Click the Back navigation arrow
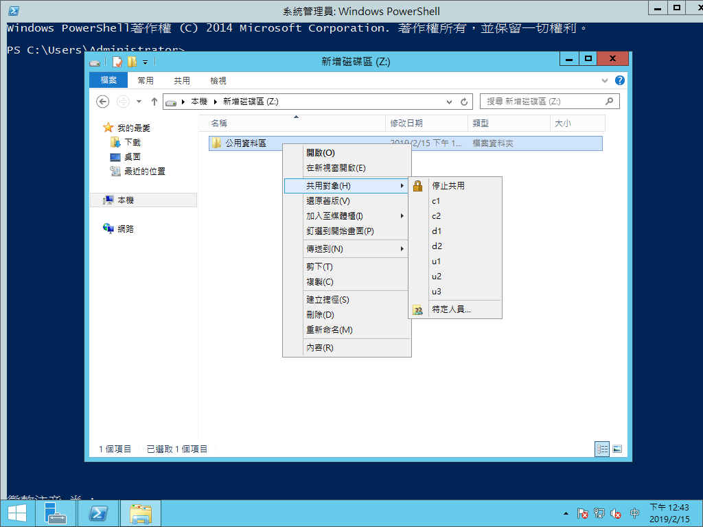Viewport: 703px width, 527px height. [103, 102]
